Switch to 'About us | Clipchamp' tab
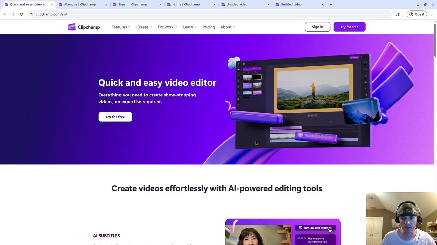 tap(82, 4)
